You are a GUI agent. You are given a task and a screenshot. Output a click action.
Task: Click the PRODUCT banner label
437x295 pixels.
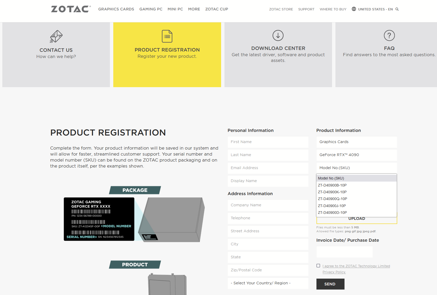coord(135,265)
